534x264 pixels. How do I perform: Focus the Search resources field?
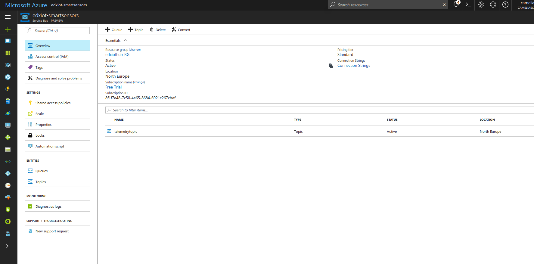[x=388, y=5]
